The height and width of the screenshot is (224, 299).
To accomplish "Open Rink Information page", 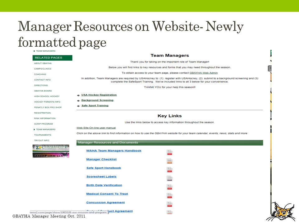I will pos(45,119).
